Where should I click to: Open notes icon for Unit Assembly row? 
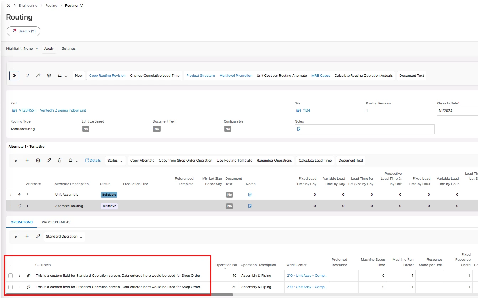250,195
